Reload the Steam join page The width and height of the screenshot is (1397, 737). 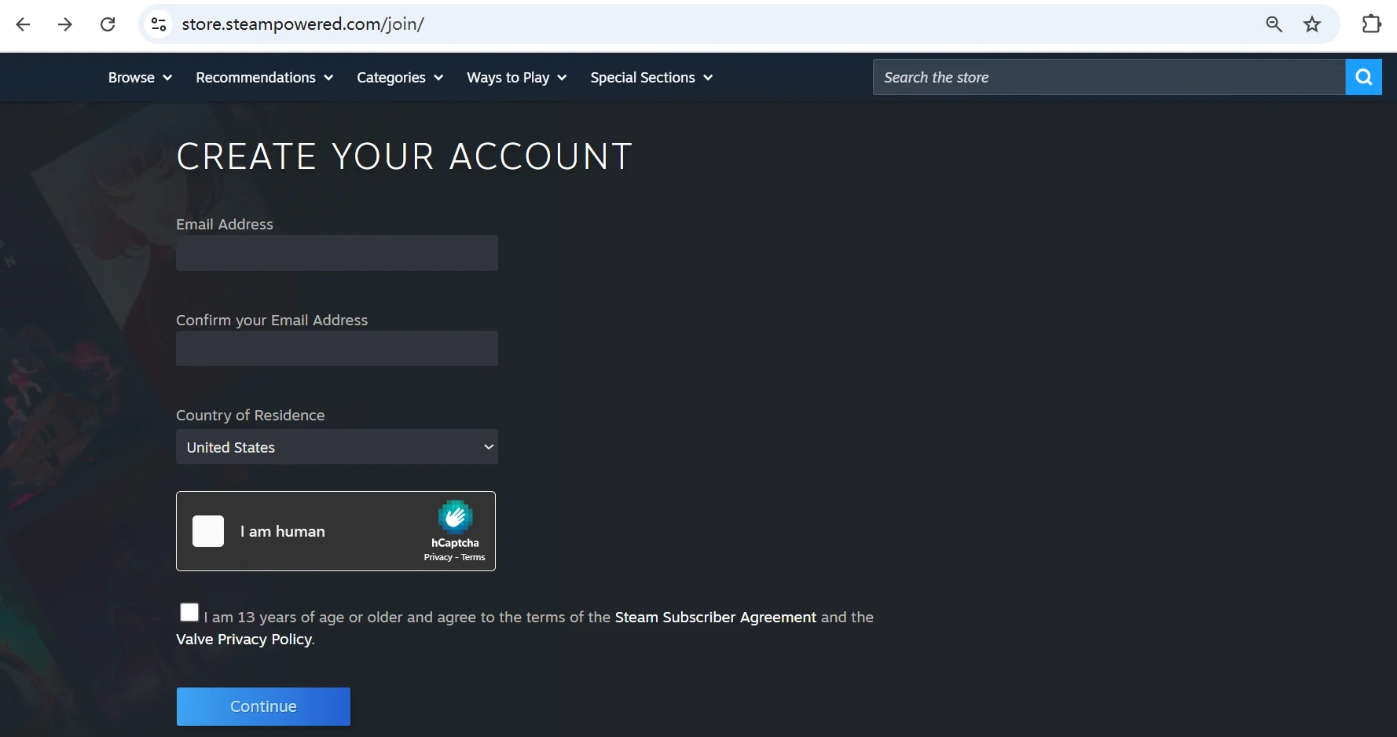point(108,24)
